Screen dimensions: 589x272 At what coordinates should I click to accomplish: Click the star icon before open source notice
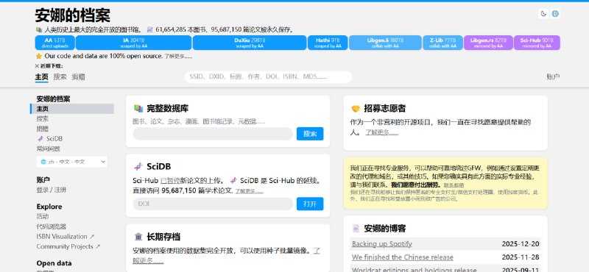(x=38, y=57)
